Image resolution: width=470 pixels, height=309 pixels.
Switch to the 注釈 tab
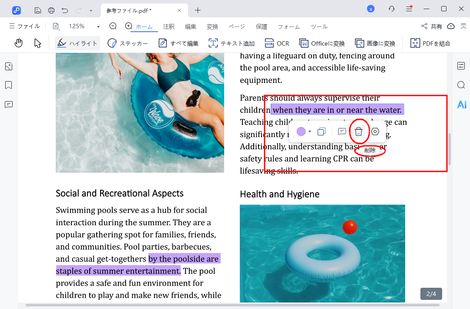pyautogui.click(x=169, y=26)
